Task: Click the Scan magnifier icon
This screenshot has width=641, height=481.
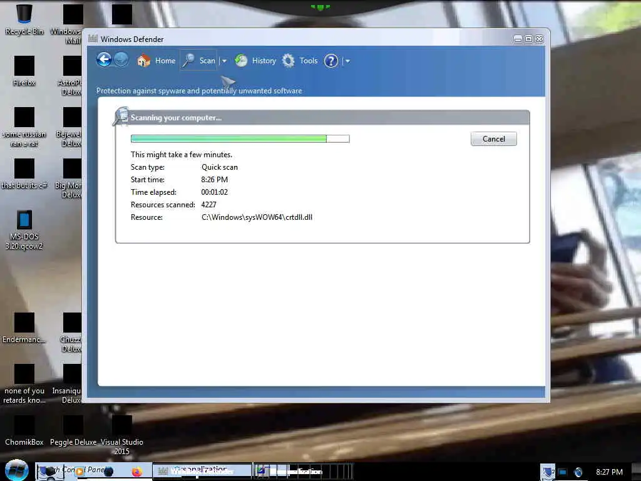Action: point(188,61)
